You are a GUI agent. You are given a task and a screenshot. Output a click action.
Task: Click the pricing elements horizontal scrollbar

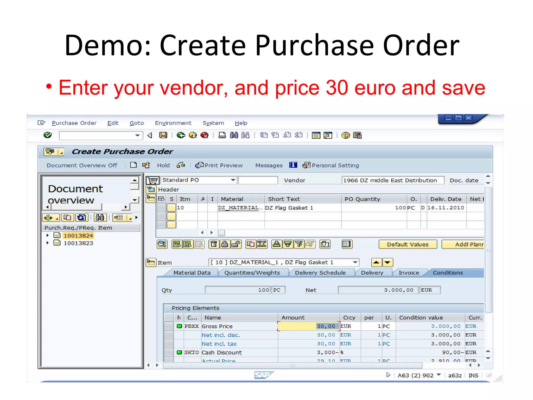pos(292,365)
